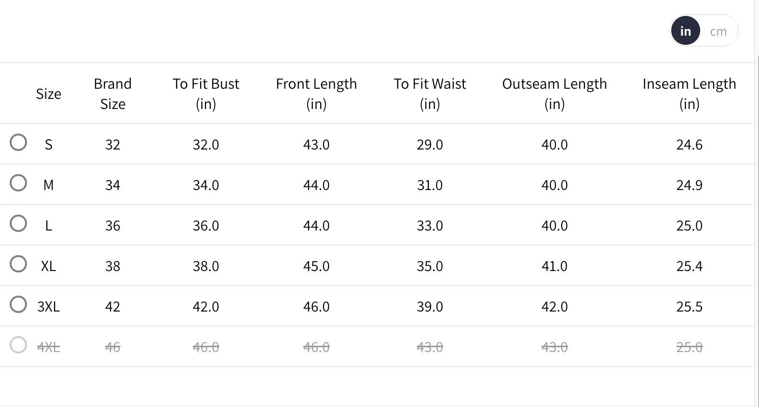Viewport: 759px width, 407px height.
Task: Click the XL row brand size 38
Action: pos(113,266)
